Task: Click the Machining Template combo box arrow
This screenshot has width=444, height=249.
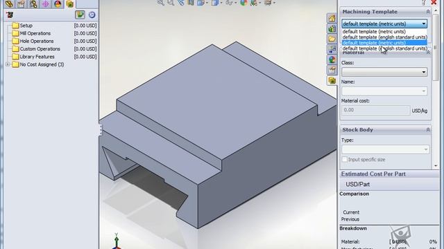Action: [x=424, y=24]
